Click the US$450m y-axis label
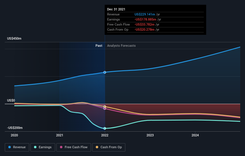Screen dimensions: 245x156 pyautogui.click(x=14, y=38)
